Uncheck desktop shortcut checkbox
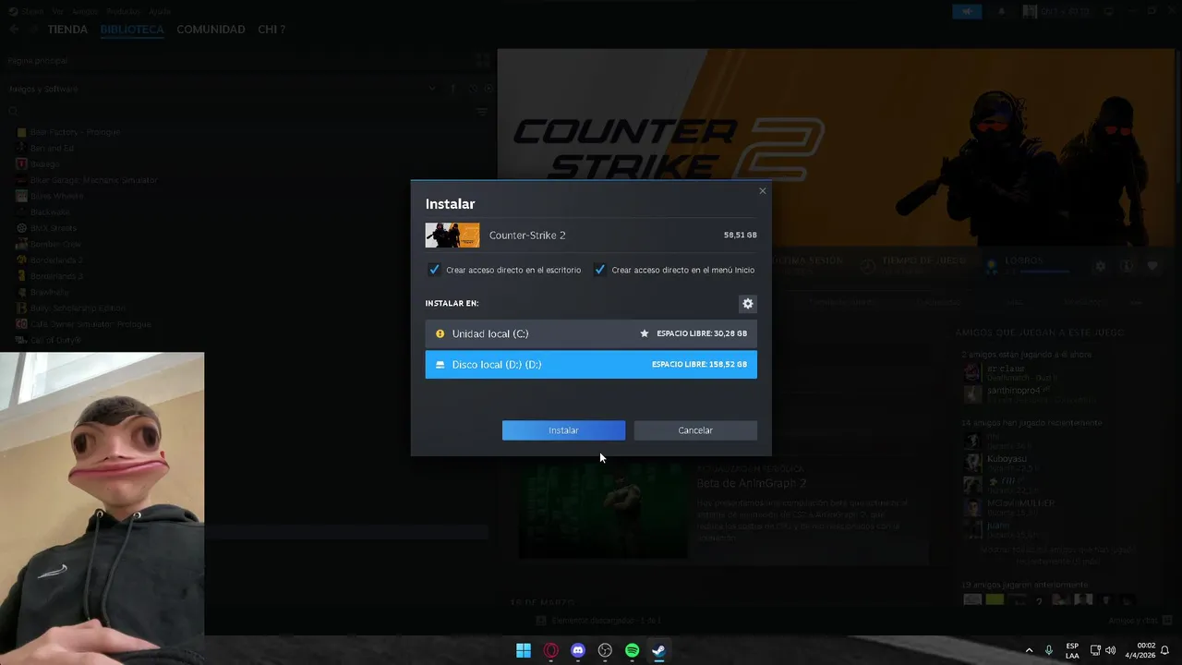 coord(434,270)
